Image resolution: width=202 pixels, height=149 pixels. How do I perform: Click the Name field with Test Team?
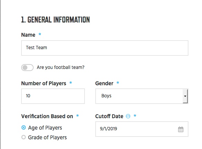click(105, 48)
